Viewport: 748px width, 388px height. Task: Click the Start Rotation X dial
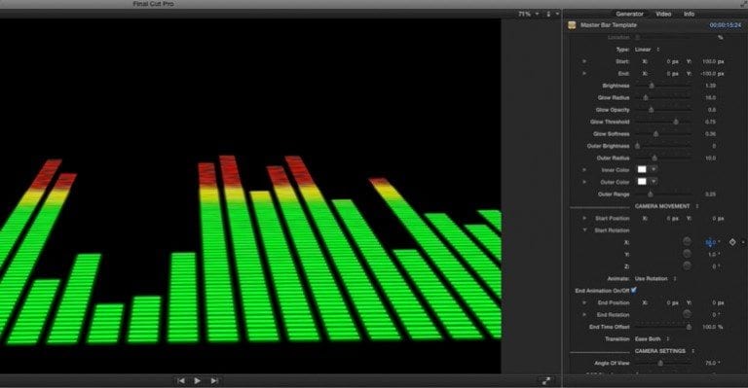coord(687,242)
